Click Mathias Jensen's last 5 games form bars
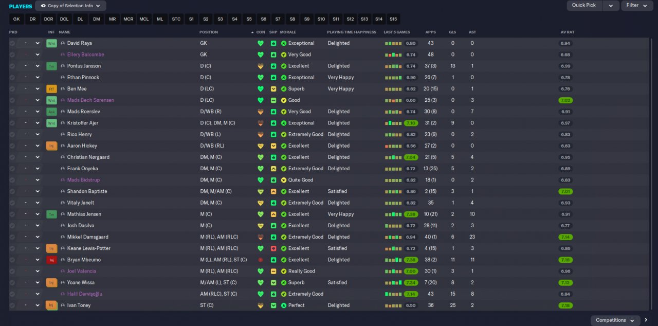This screenshot has height=326, width=658. [393, 214]
